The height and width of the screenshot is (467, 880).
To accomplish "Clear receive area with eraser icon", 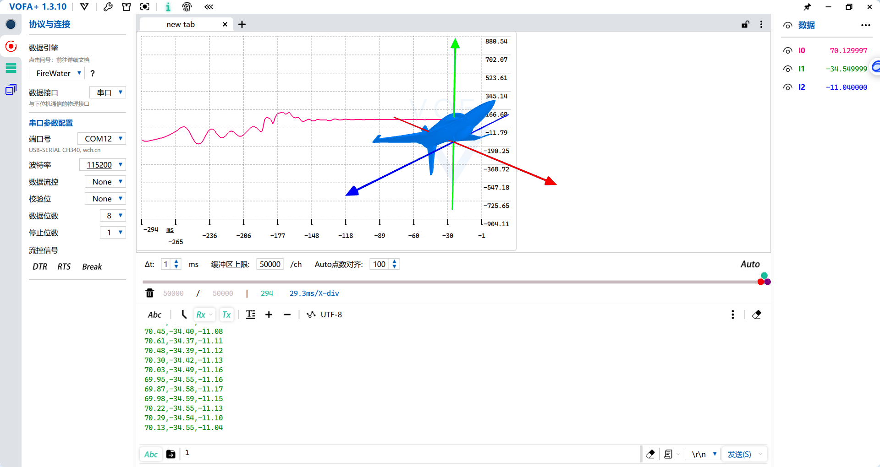I will point(757,315).
